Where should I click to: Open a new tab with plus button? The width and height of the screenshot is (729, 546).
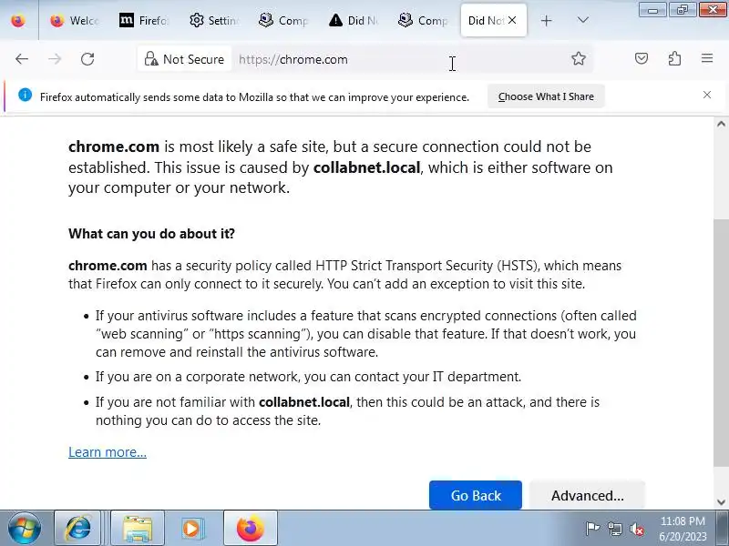(x=547, y=20)
